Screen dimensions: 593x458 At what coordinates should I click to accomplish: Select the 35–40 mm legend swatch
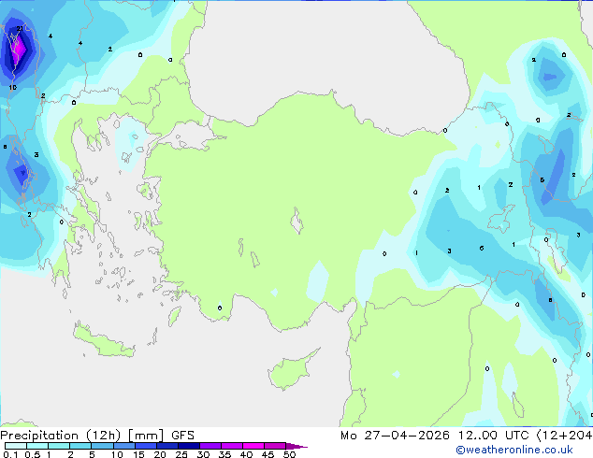pyautogui.click(x=232, y=446)
